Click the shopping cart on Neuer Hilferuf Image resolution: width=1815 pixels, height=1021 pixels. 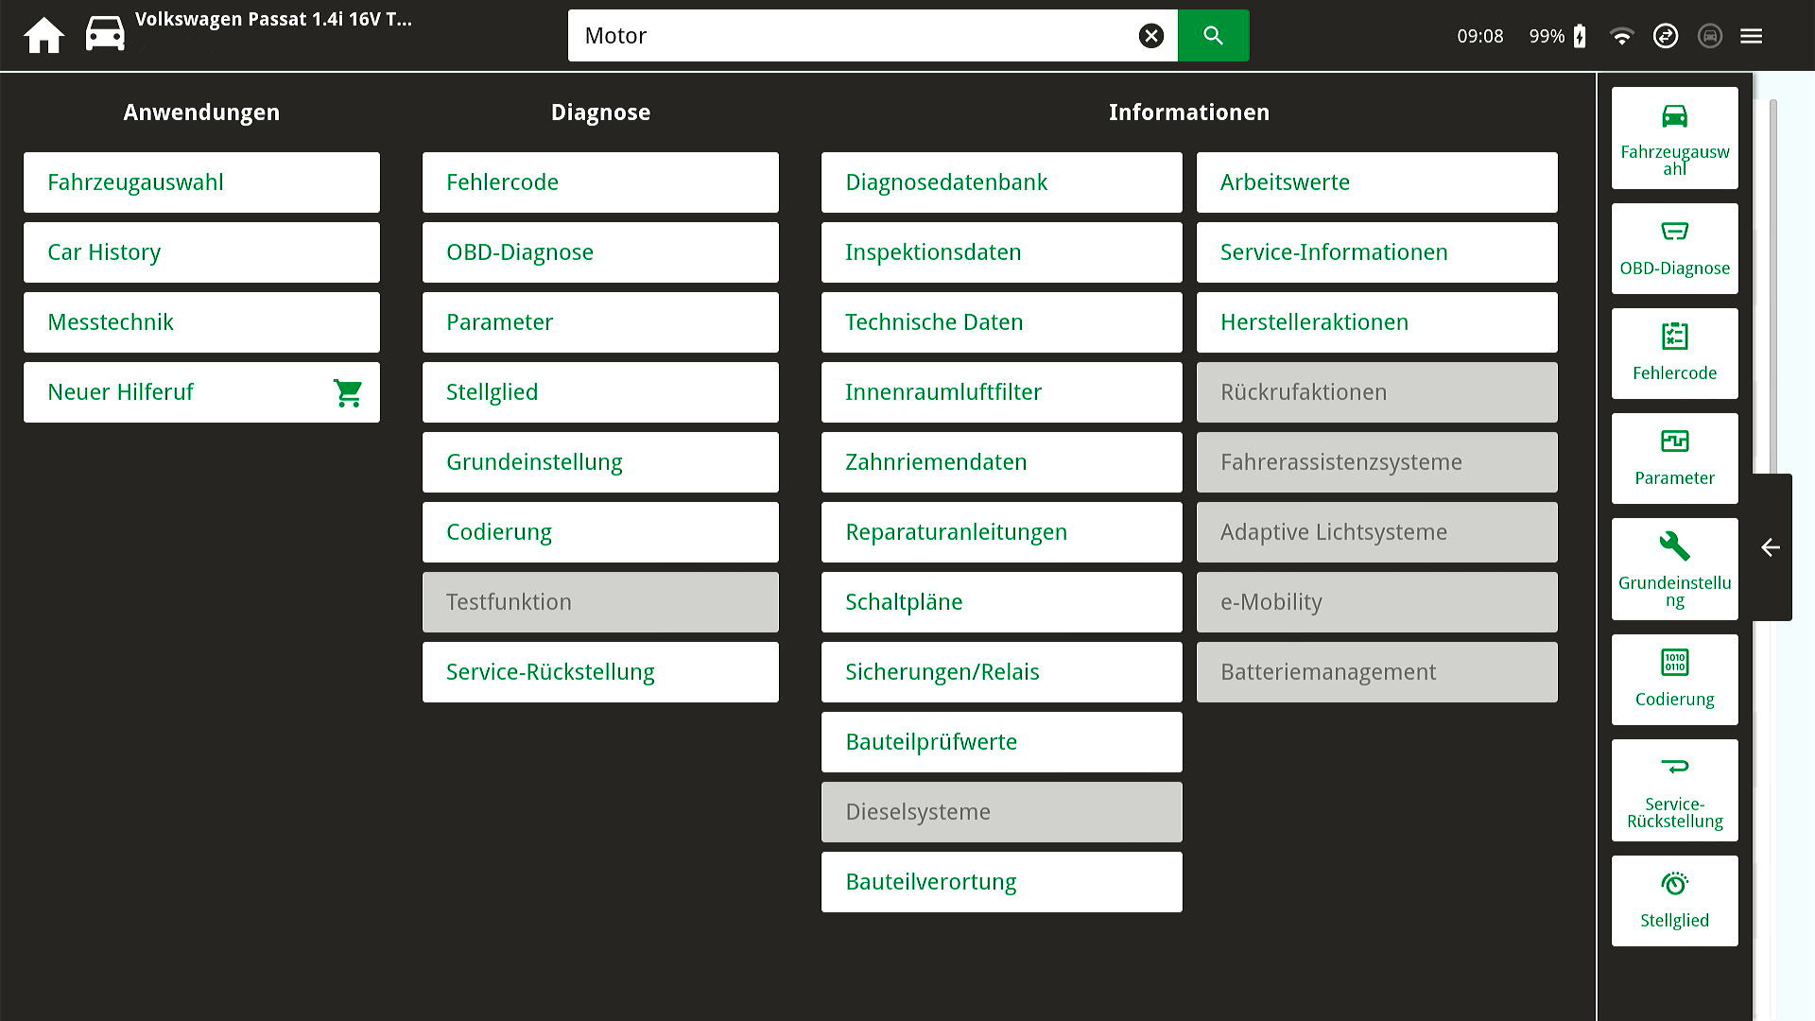click(x=348, y=392)
